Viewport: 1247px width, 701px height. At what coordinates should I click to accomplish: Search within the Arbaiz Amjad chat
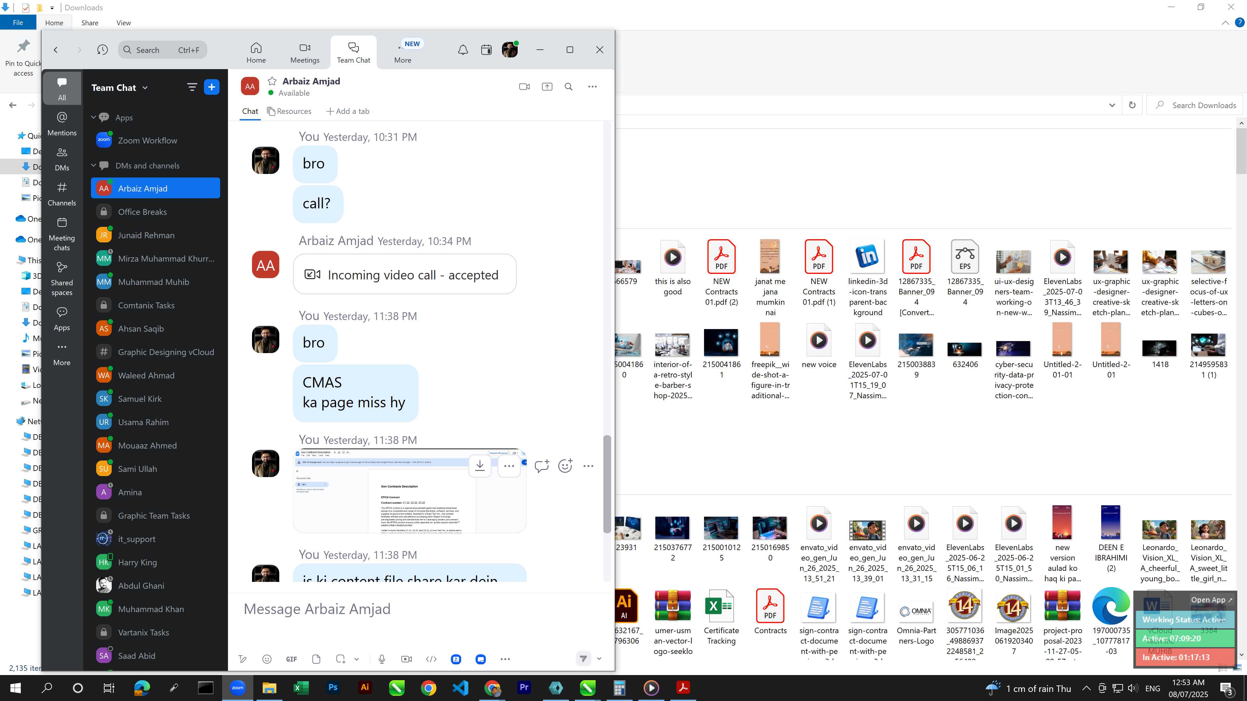click(x=569, y=87)
